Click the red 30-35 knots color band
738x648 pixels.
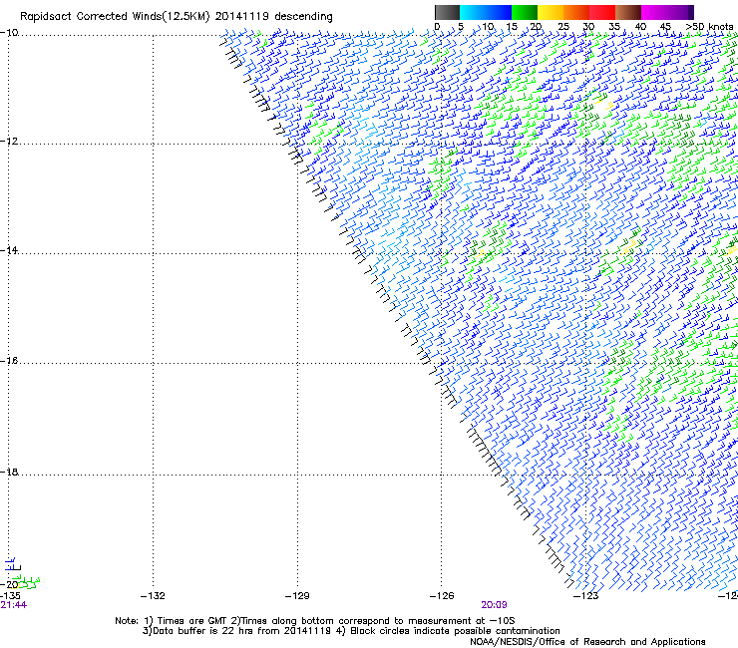tap(602, 12)
